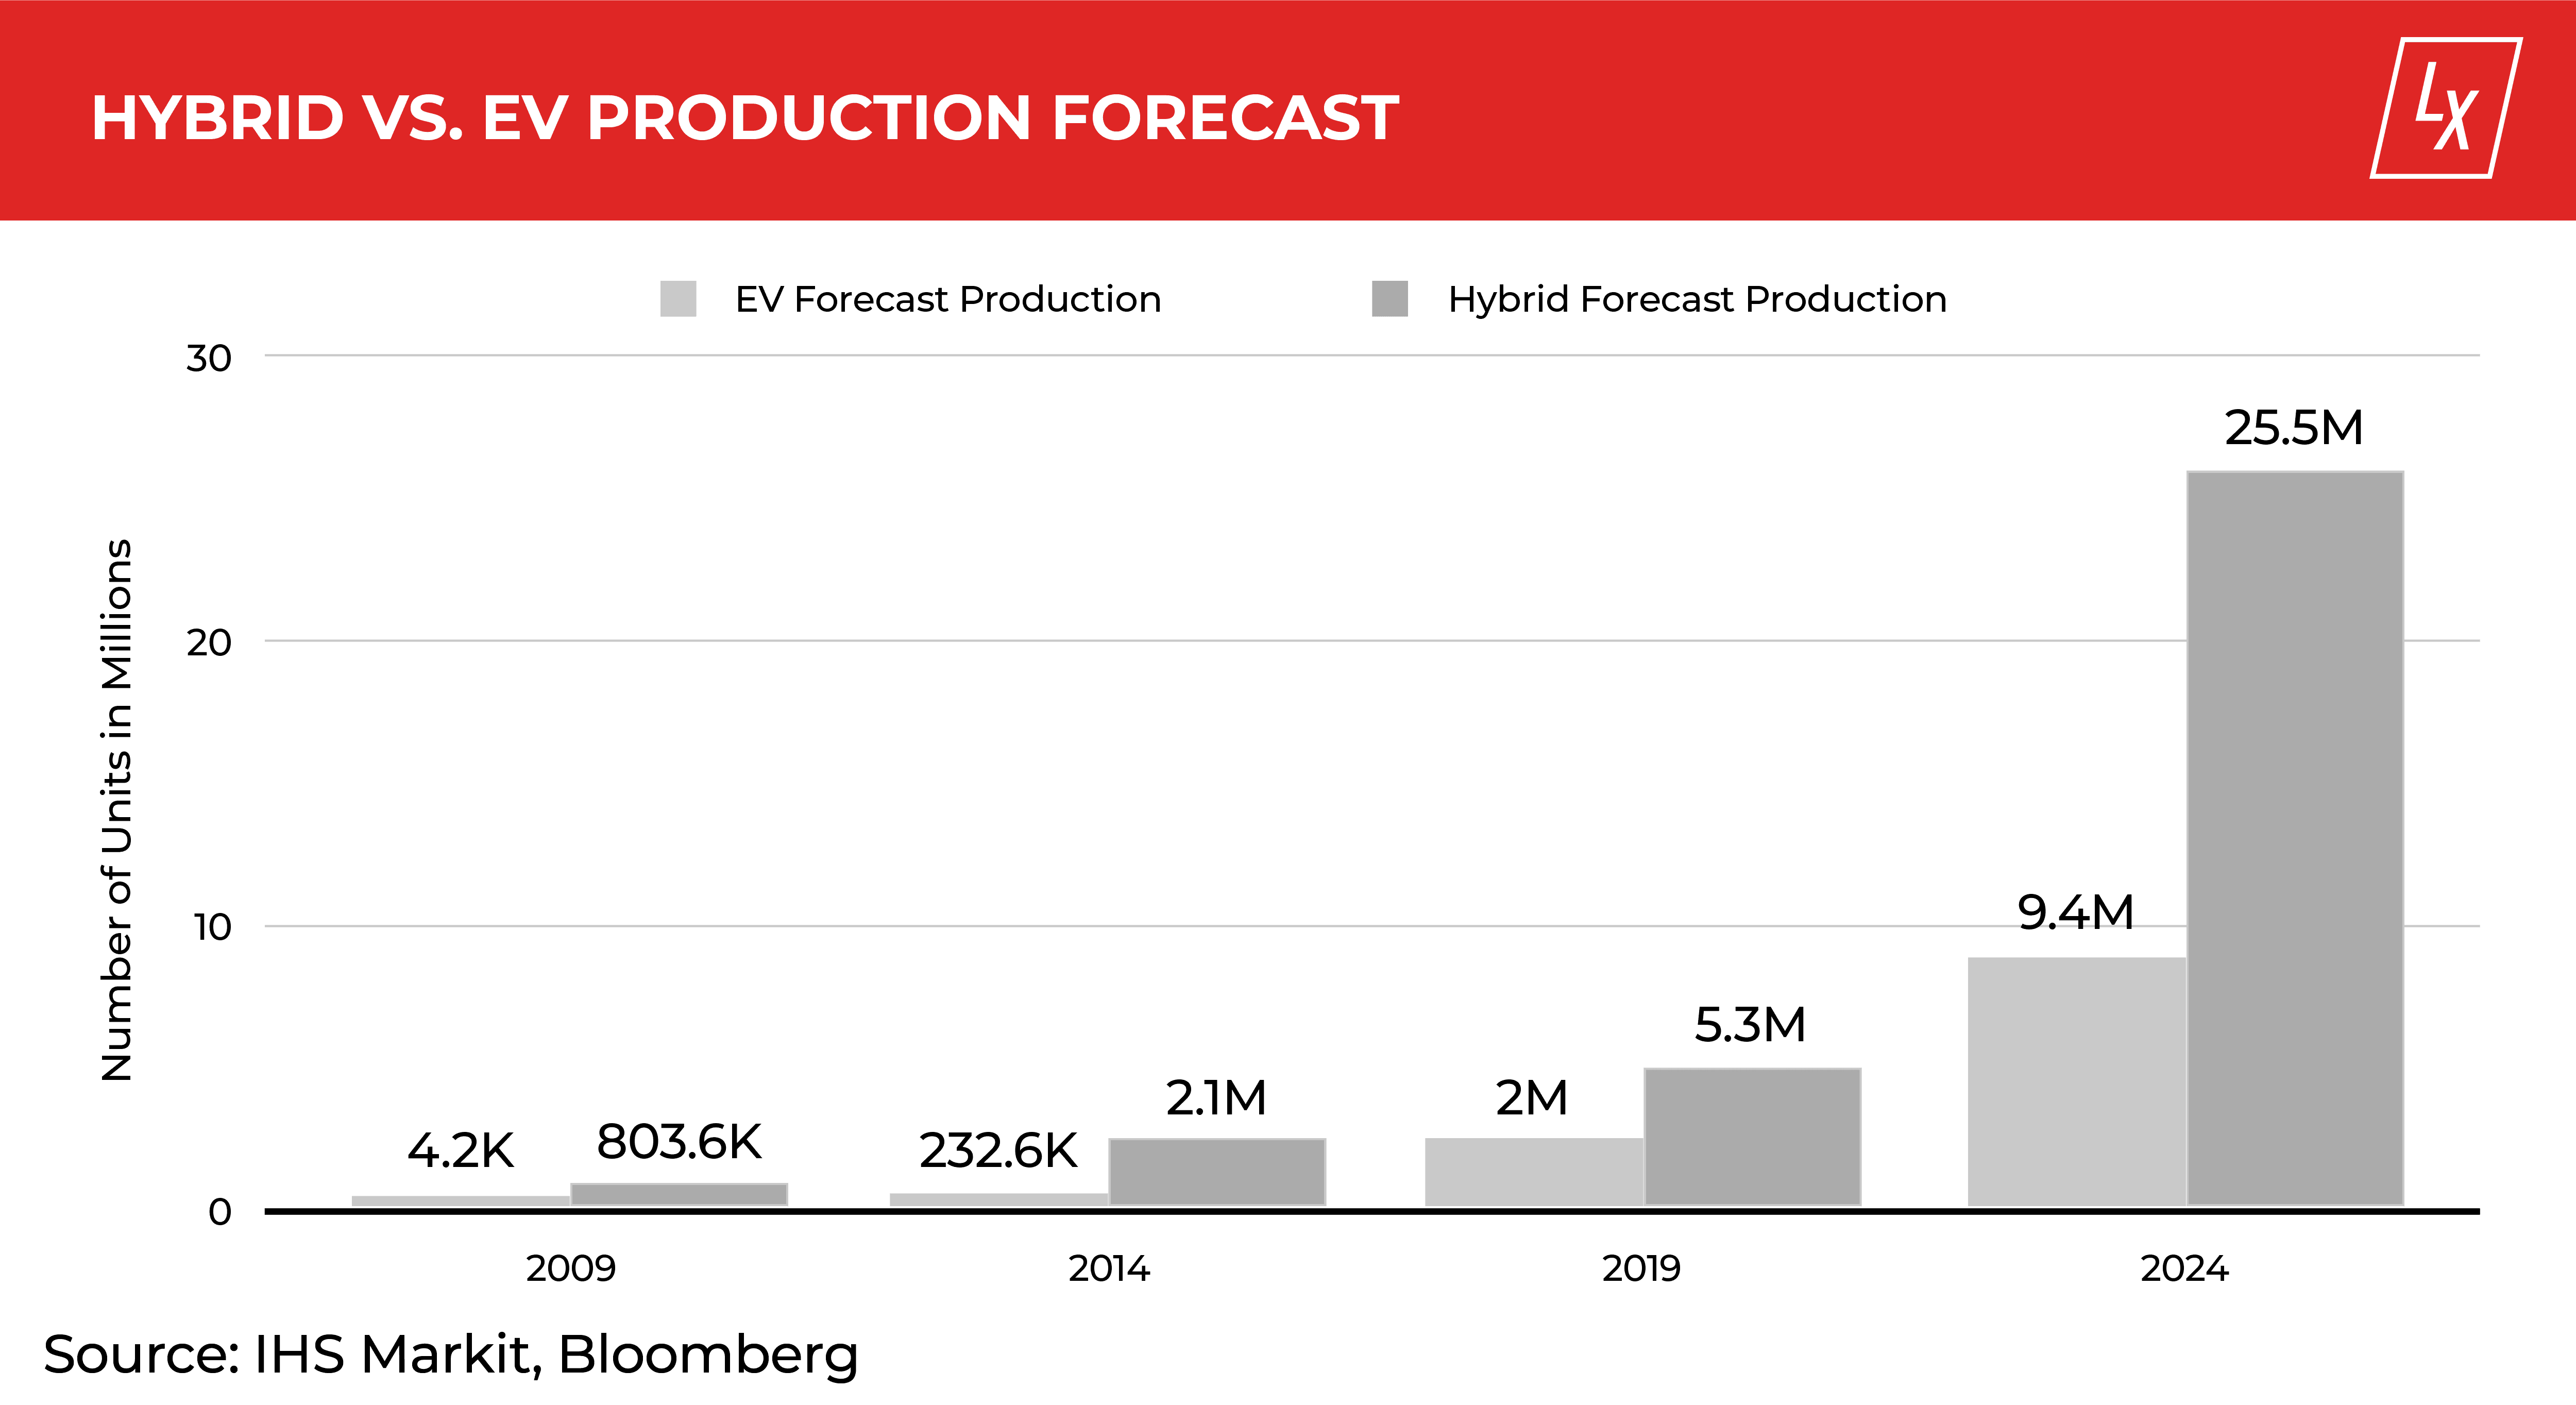Click the 2014 Hybrid forecast bar
Image resolution: width=2576 pixels, height=1405 pixels.
[x=1217, y=1172]
